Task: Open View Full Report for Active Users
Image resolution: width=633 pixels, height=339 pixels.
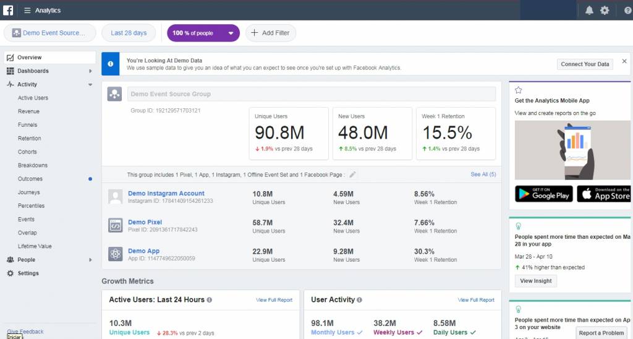Action: click(x=274, y=300)
